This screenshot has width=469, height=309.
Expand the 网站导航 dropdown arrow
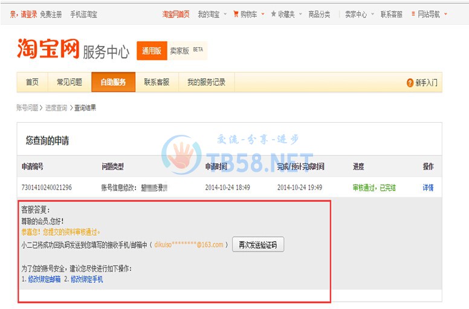pyautogui.click(x=445, y=14)
